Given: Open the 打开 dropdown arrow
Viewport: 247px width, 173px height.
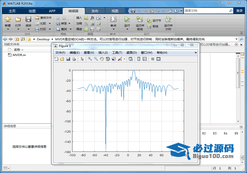Looking at the screenshot, I should 18,29.
